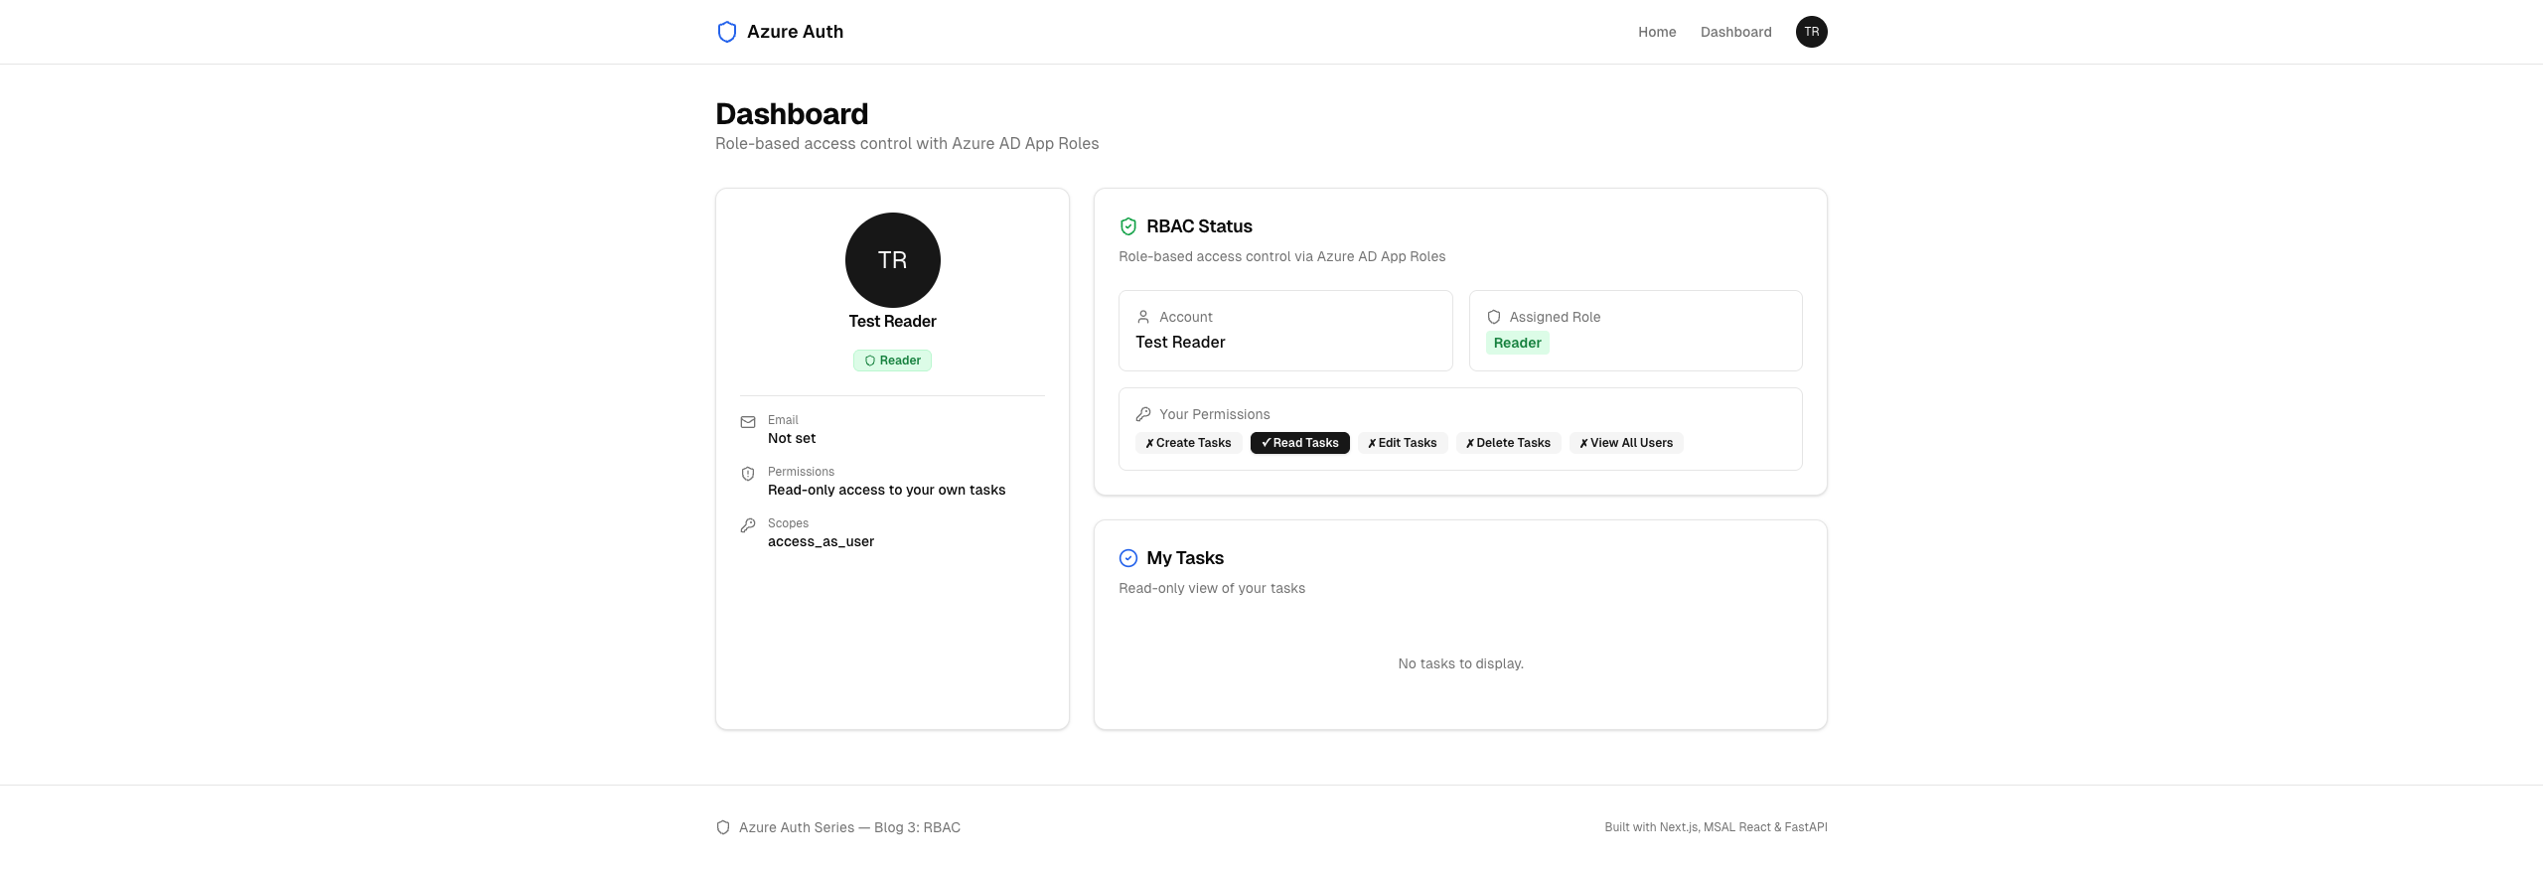
Task: Click the My Tasks heading
Action: pos(1185,558)
